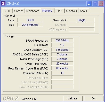Open the Mainboard tab
This screenshot has height=102, width=105.
click(33, 11)
